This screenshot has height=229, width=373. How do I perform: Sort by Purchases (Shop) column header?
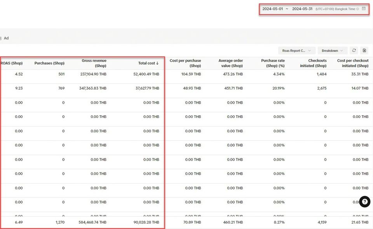49,63
